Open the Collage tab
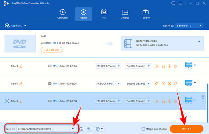 tap(125, 14)
